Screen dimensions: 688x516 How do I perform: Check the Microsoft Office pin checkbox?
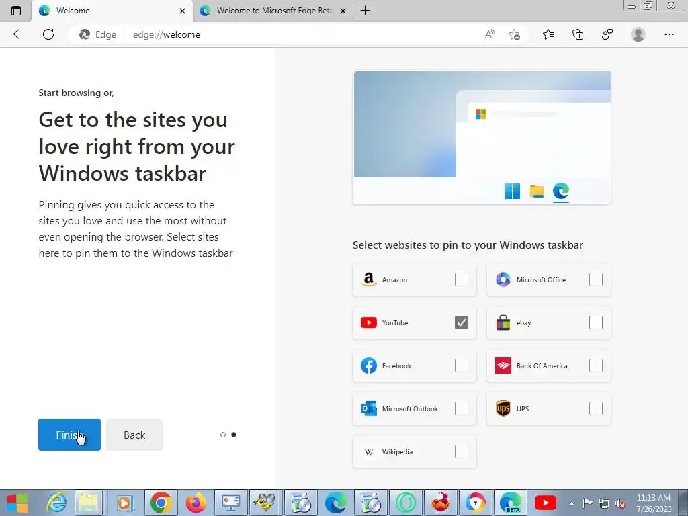click(595, 279)
